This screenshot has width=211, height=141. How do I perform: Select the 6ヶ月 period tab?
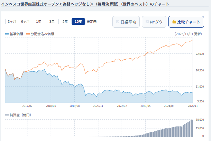pos(25,22)
